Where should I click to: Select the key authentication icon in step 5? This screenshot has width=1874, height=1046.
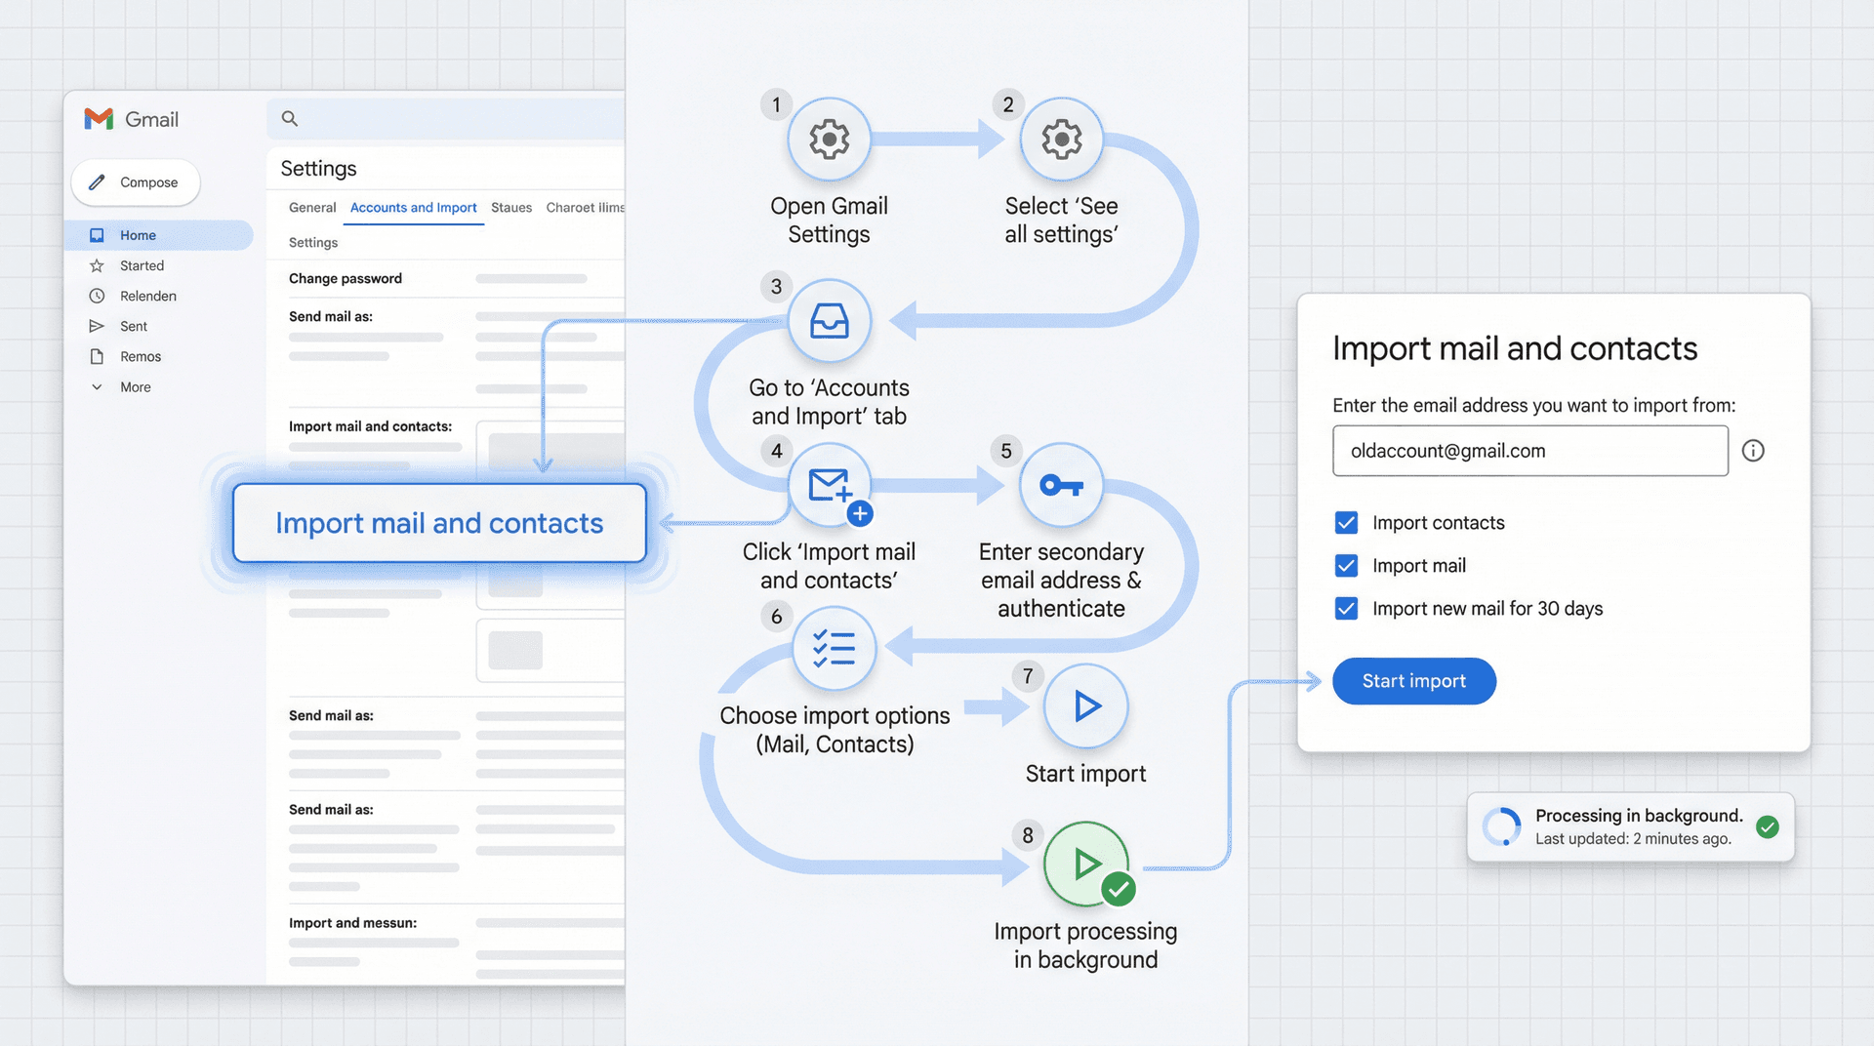(1061, 485)
